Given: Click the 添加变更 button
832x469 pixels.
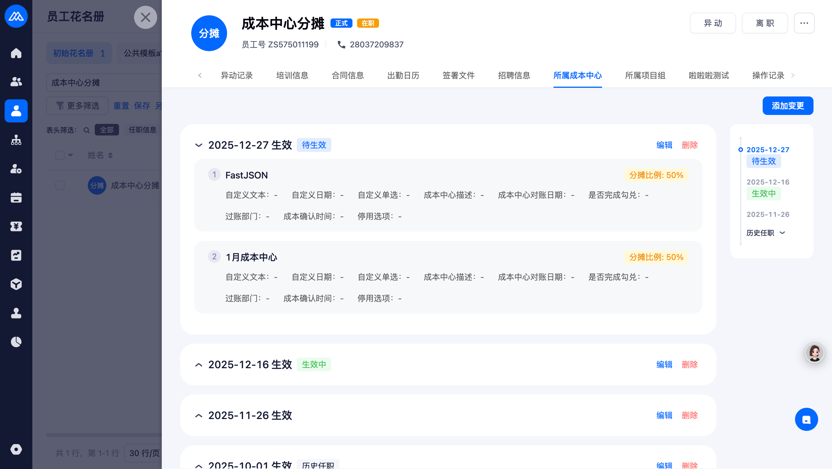Looking at the screenshot, I should [788, 106].
